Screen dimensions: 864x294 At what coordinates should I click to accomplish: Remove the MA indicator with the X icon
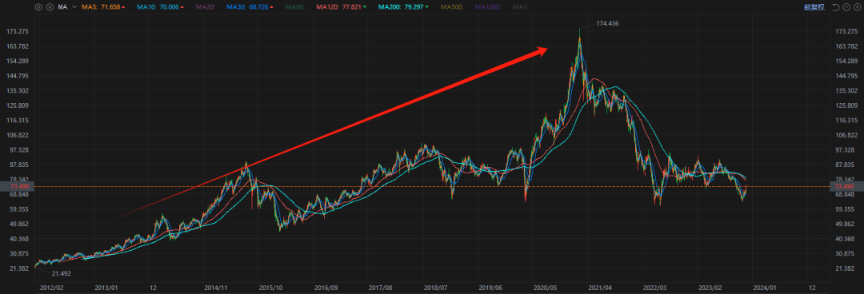point(50,7)
